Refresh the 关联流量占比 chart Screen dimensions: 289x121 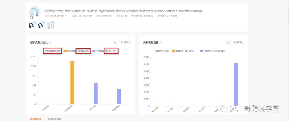pyautogui.click(x=227, y=42)
